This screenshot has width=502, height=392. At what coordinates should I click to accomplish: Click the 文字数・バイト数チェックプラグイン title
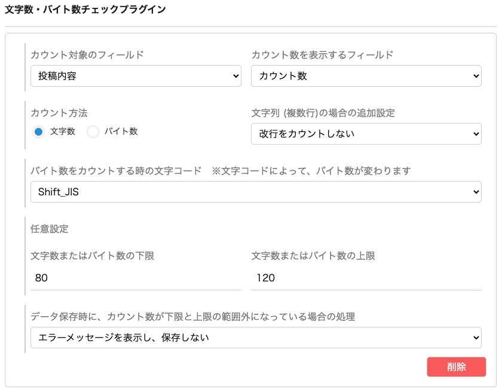[85, 10]
